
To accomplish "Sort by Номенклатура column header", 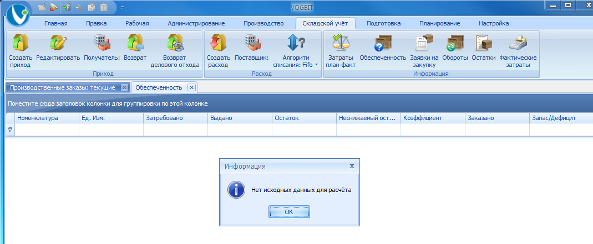I will [47, 118].
